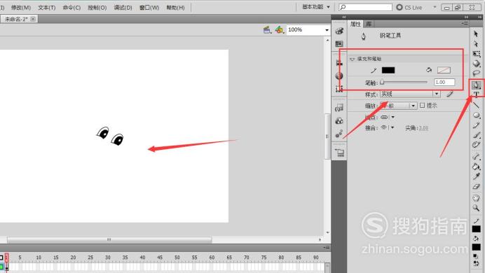Open the properties panel options menu
Screen dimensions: 485x273
[x=464, y=24]
